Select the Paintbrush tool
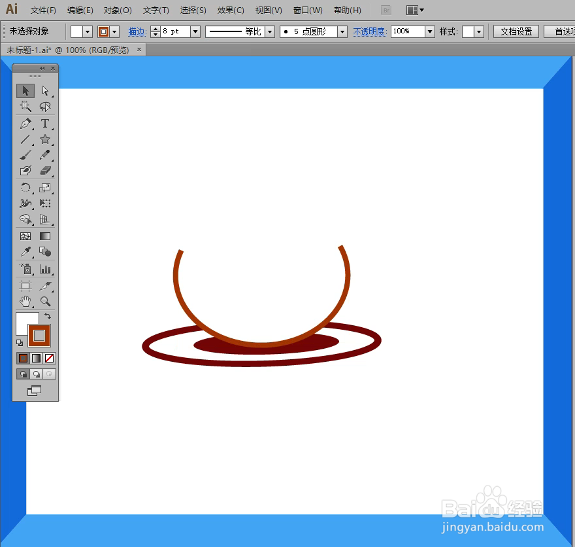 [x=25, y=155]
